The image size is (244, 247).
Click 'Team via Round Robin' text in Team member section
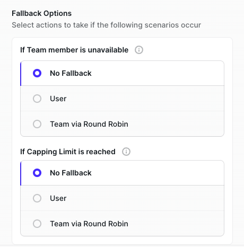click(89, 124)
